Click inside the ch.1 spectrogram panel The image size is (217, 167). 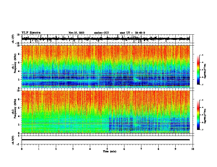(106, 67)
